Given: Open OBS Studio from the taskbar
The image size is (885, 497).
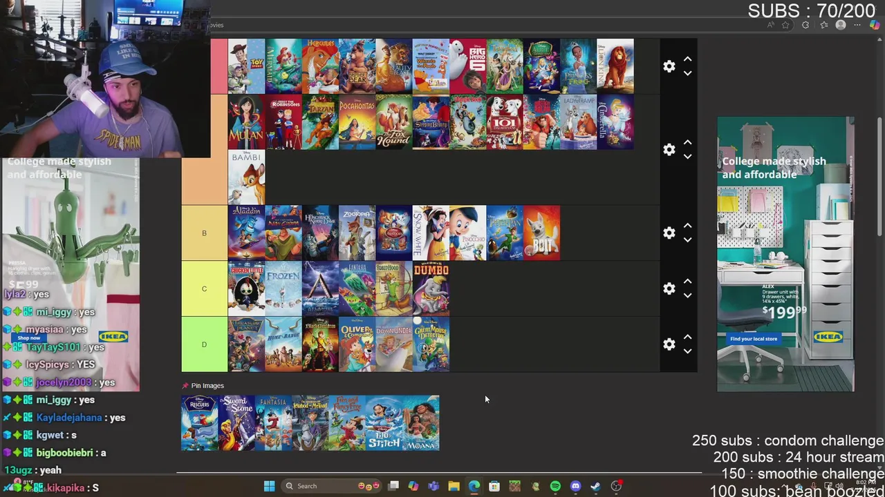Looking at the screenshot, I should pos(616,486).
